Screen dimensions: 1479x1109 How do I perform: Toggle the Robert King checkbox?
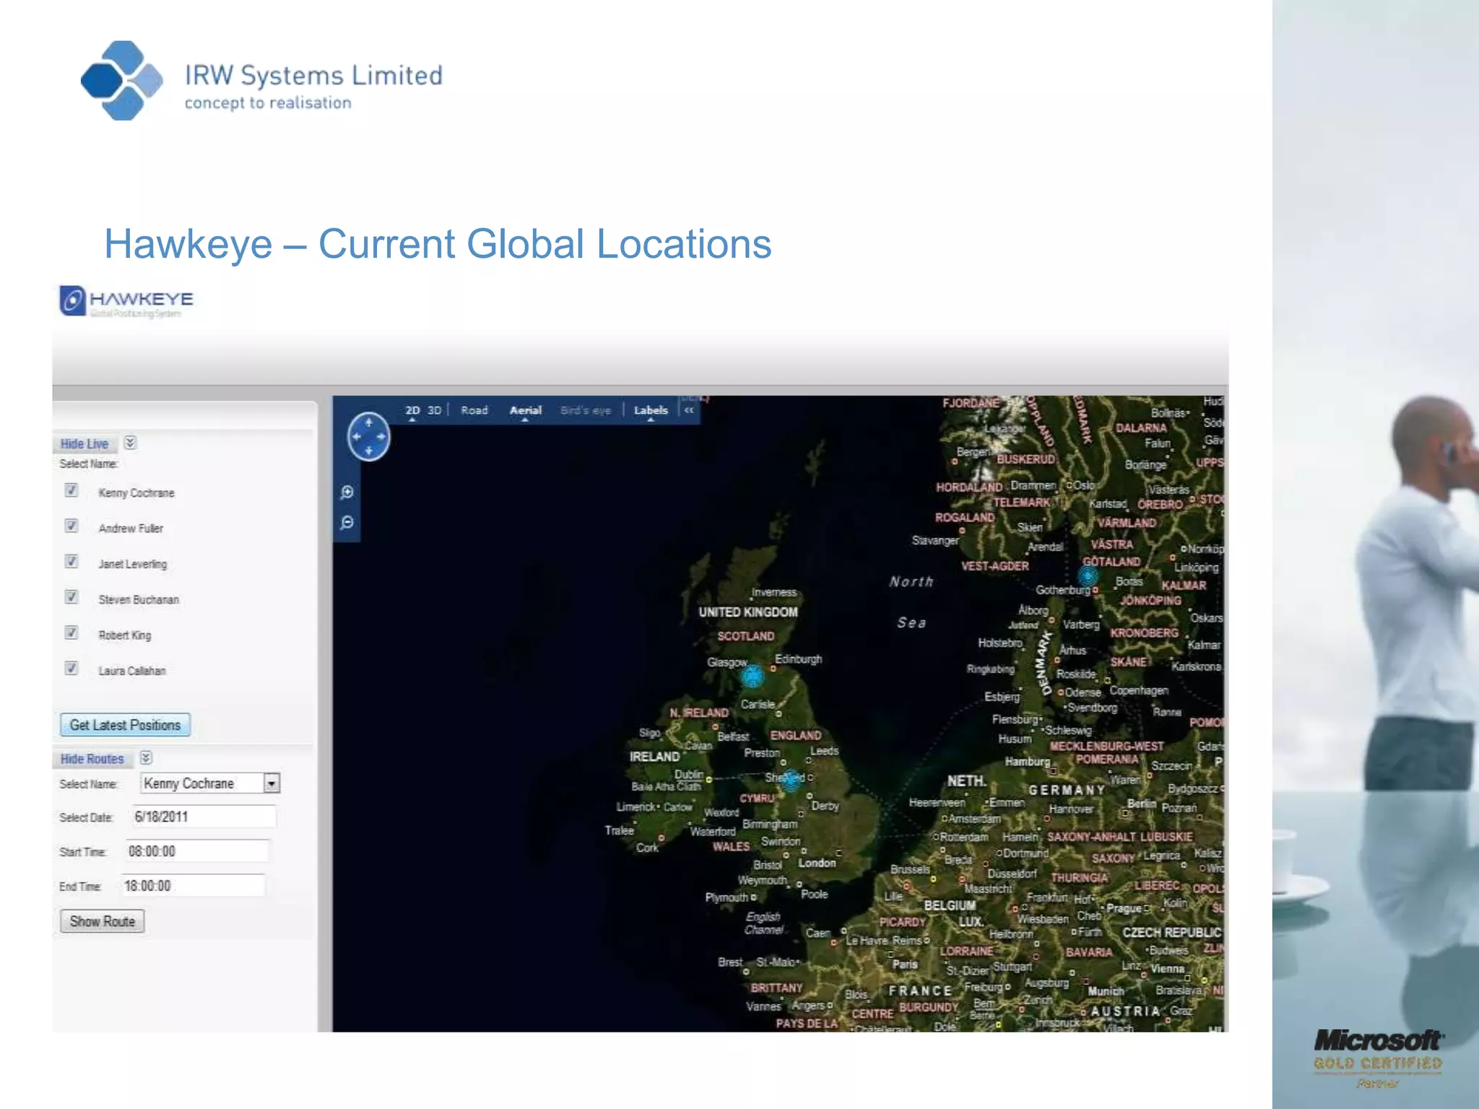pyautogui.click(x=71, y=633)
